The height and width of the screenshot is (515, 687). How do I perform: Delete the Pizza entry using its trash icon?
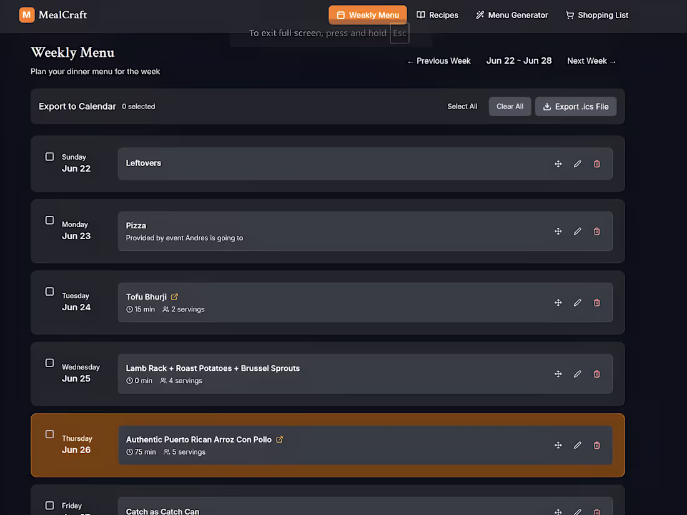(x=596, y=231)
